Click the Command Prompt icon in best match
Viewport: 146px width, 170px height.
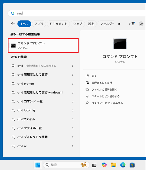pyautogui.click(x=13, y=45)
